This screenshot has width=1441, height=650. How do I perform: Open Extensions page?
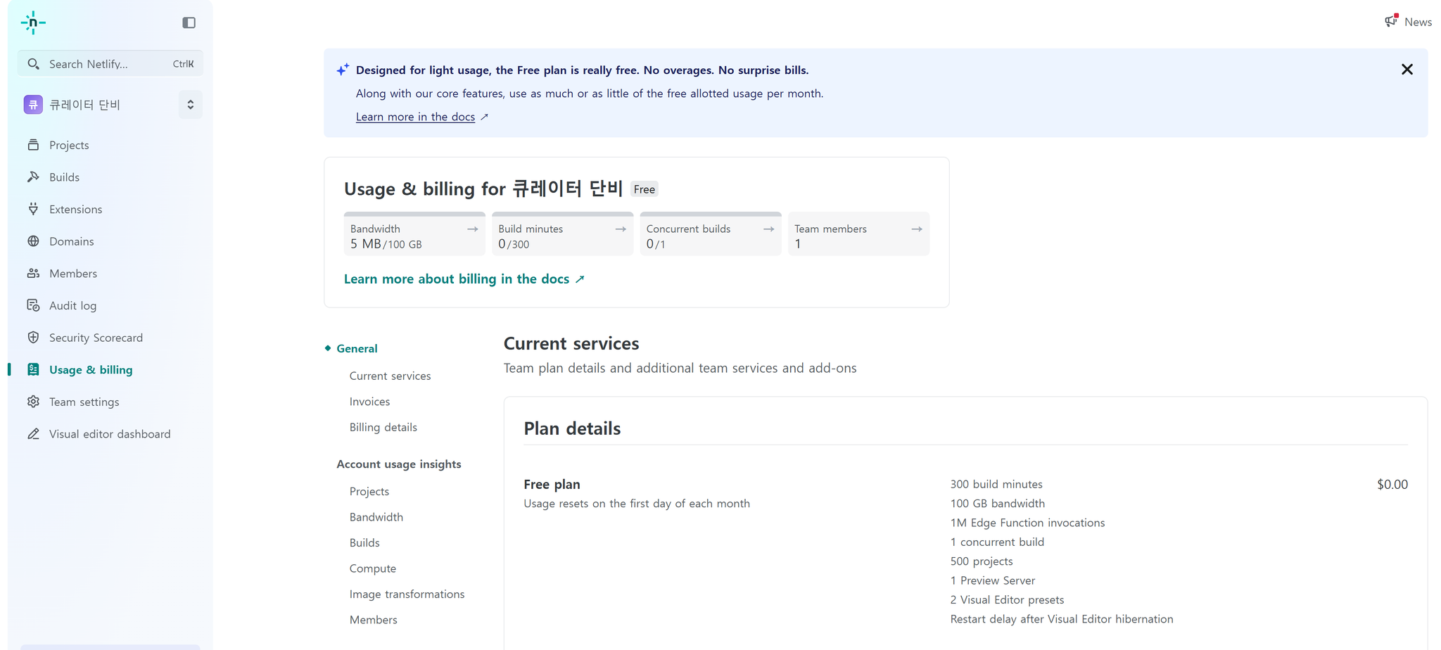pyautogui.click(x=75, y=209)
